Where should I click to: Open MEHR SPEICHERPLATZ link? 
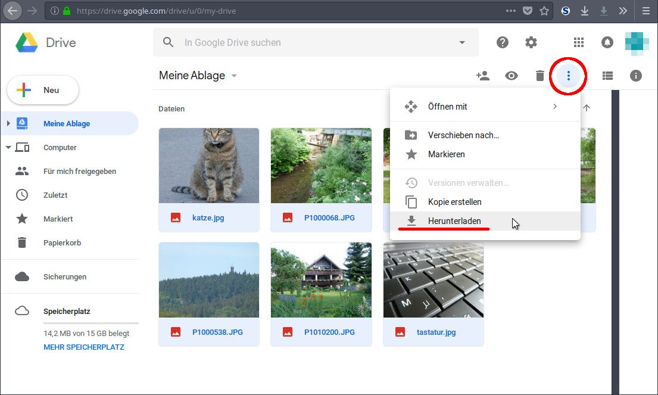83,347
